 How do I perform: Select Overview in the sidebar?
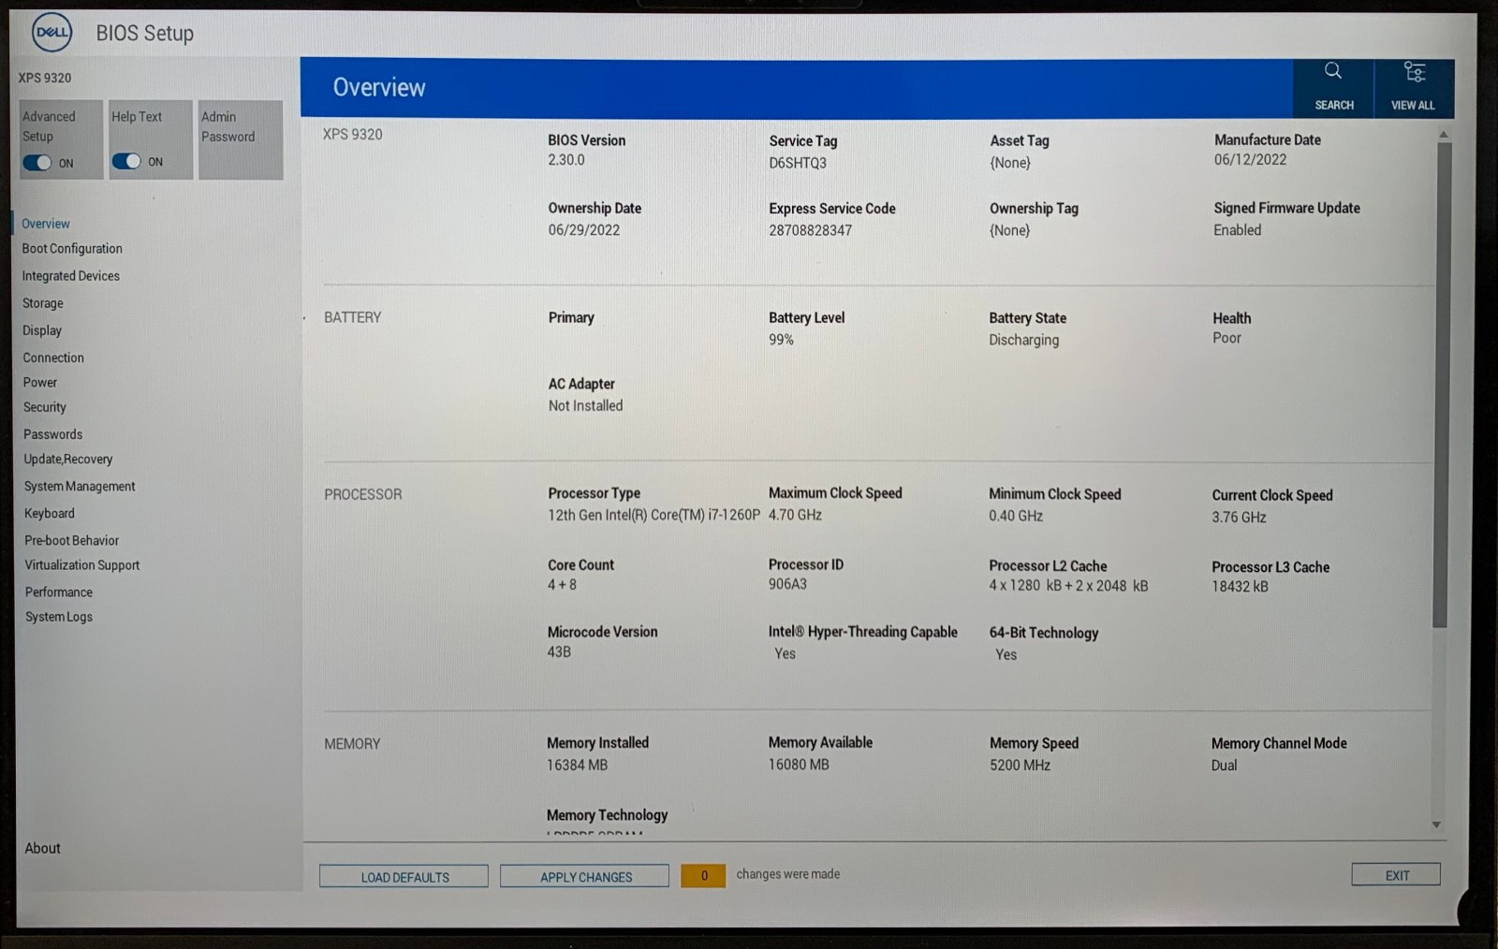[46, 224]
